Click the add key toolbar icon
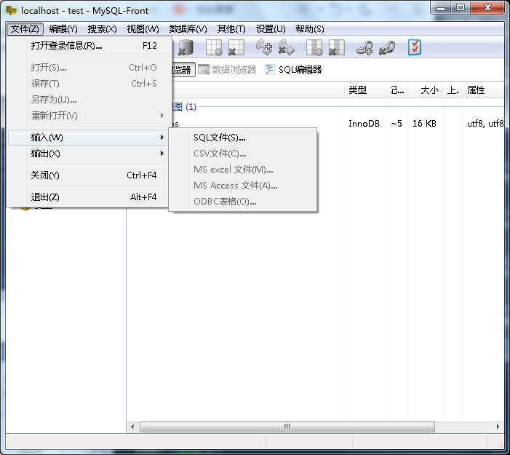Image resolution: width=510 pixels, height=455 pixels. 264,48
